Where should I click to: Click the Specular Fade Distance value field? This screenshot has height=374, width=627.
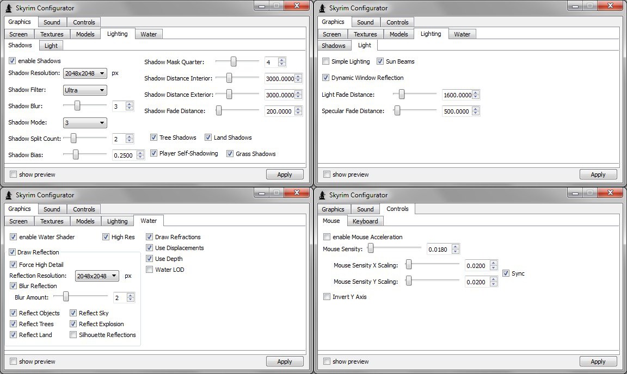pos(456,111)
